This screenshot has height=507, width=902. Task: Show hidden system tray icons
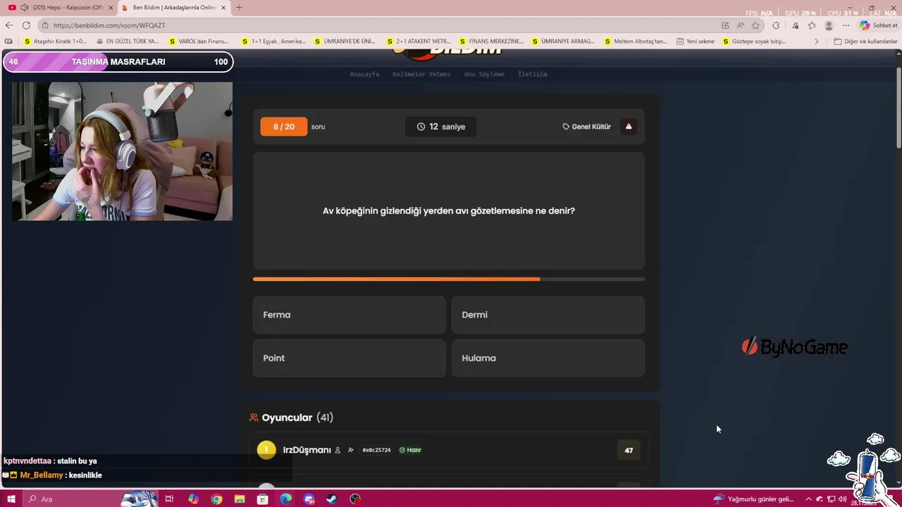pyautogui.click(x=809, y=499)
